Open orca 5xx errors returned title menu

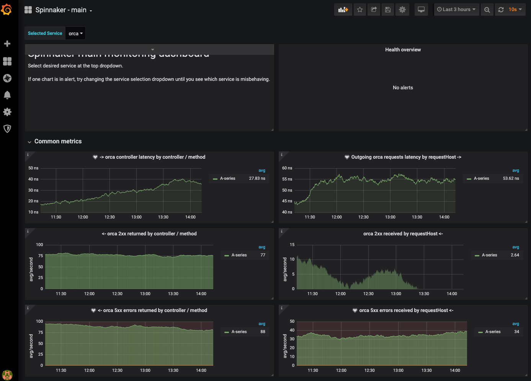152,310
